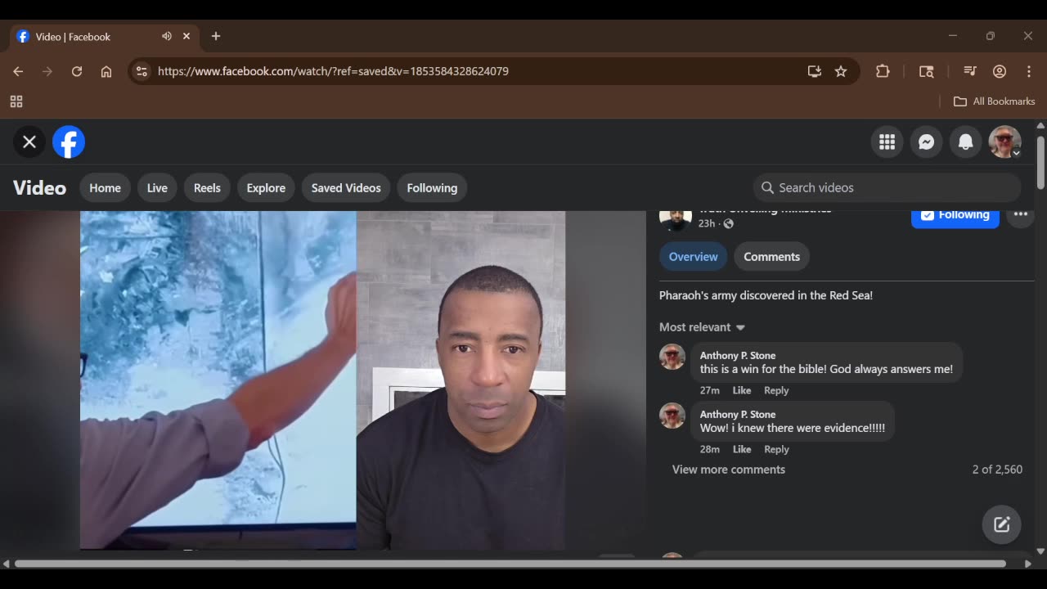
Task: Click the 28m comment timestamp
Action: pos(710,449)
